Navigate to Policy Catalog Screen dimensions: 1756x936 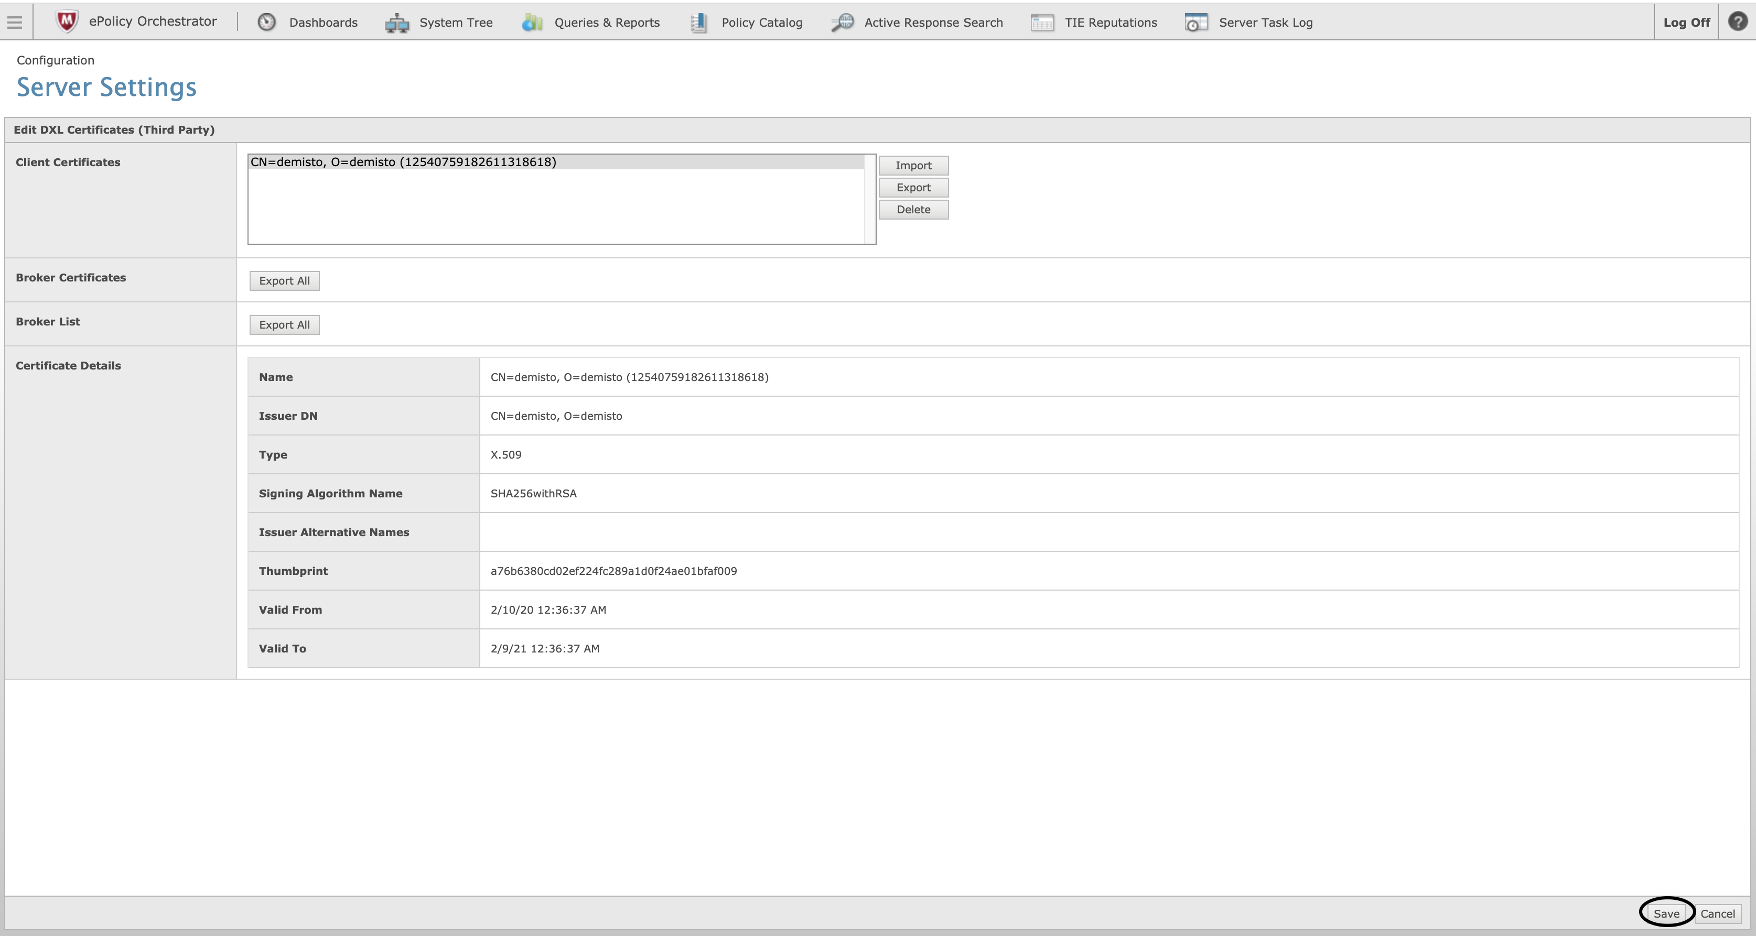[762, 22]
